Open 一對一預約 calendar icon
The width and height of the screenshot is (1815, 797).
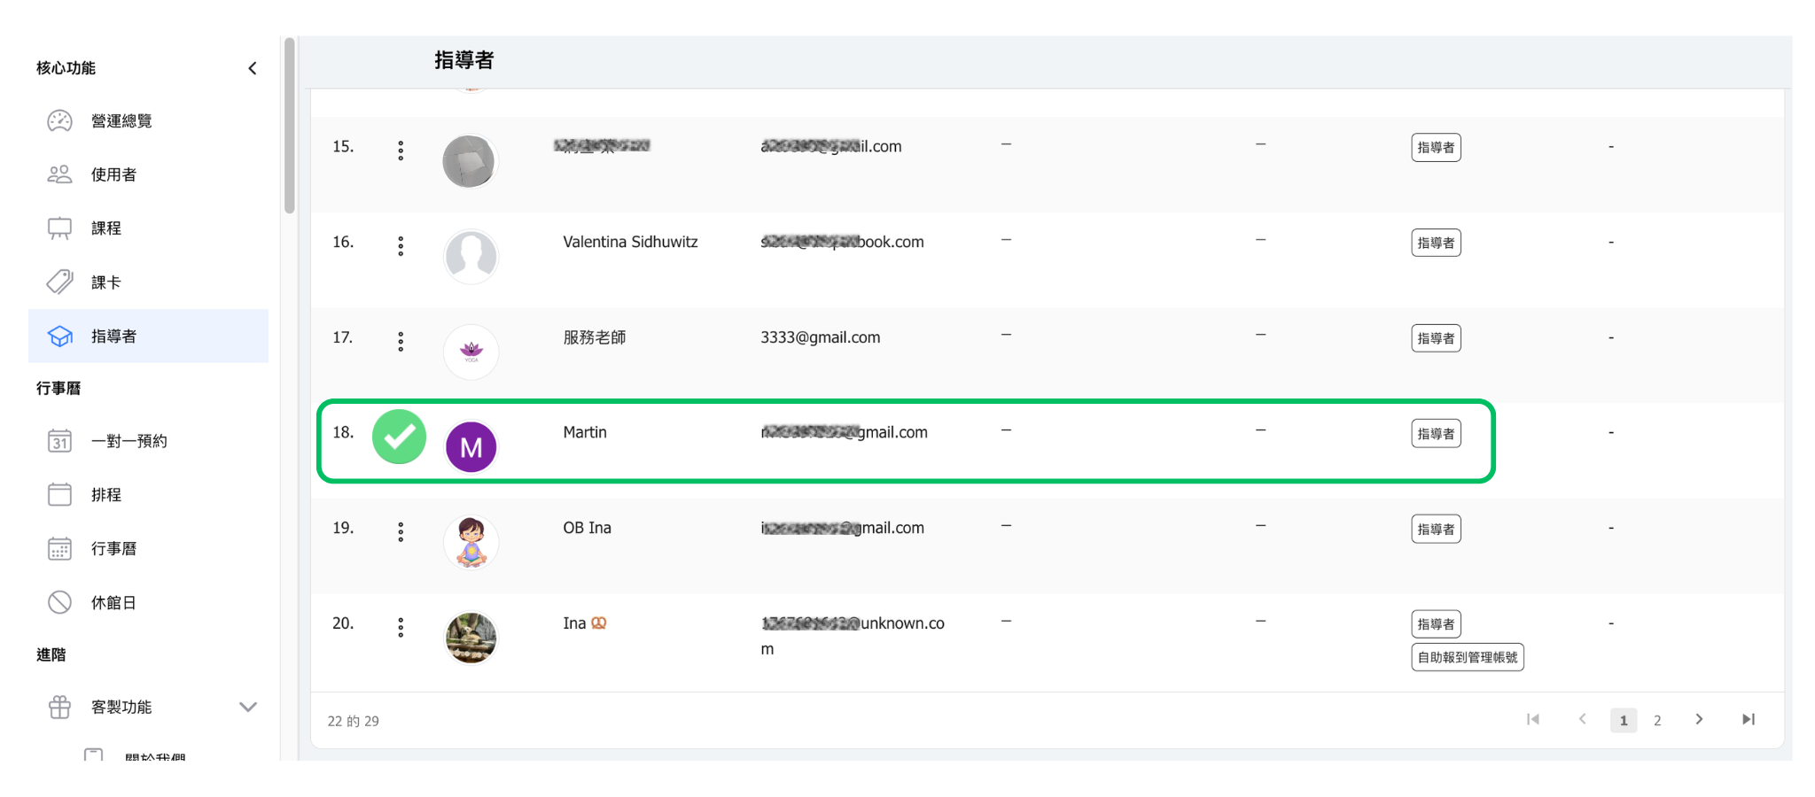[x=59, y=441]
